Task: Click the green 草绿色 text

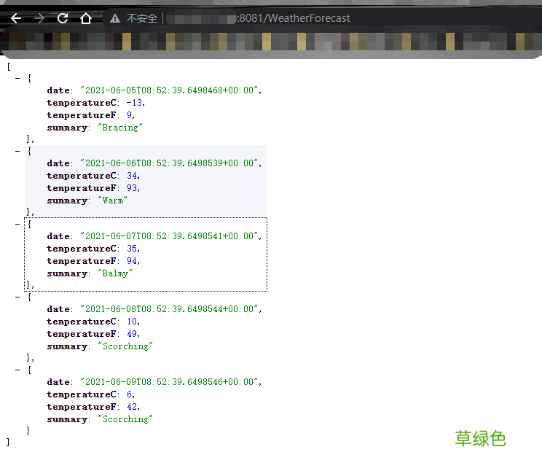Action: click(480, 438)
